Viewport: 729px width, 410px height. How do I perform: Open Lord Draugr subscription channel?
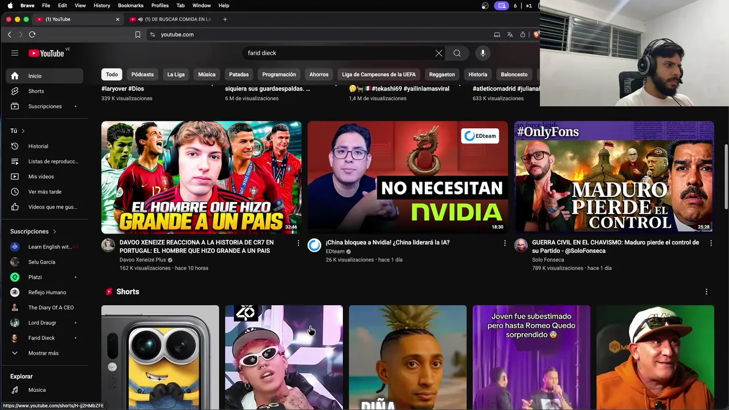click(44, 323)
